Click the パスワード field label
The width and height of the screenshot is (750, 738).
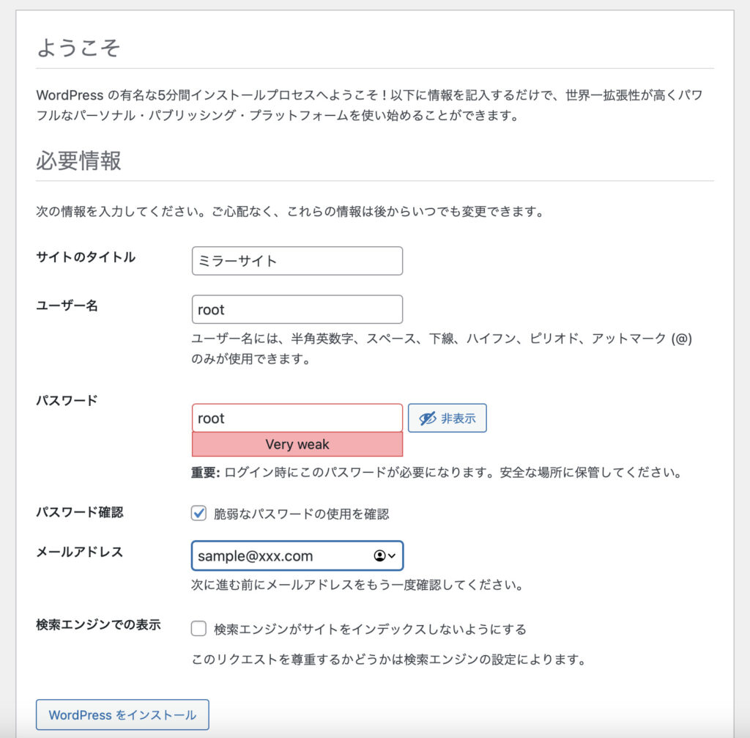(x=67, y=400)
